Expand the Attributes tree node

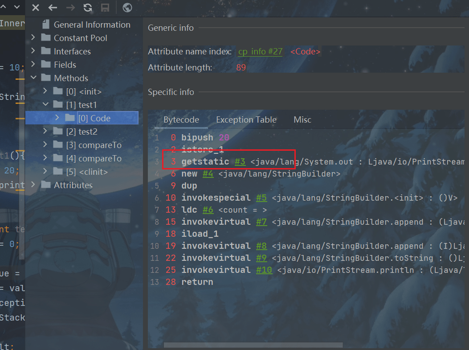tap(33, 185)
